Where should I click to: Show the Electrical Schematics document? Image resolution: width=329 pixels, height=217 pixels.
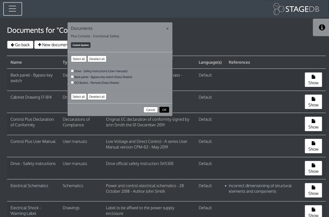[313, 190]
